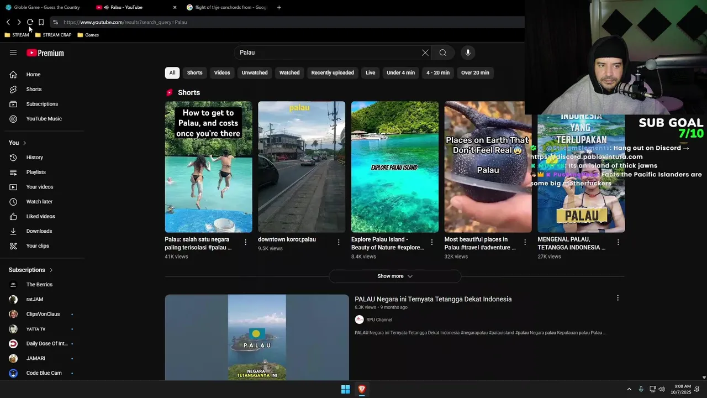The image size is (707, 398).
Task: Select the Shorts filter chip
Action: [194, 72]
